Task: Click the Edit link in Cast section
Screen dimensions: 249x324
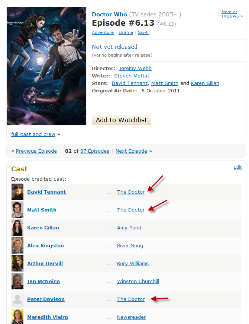Action: [x=237, y=167]
